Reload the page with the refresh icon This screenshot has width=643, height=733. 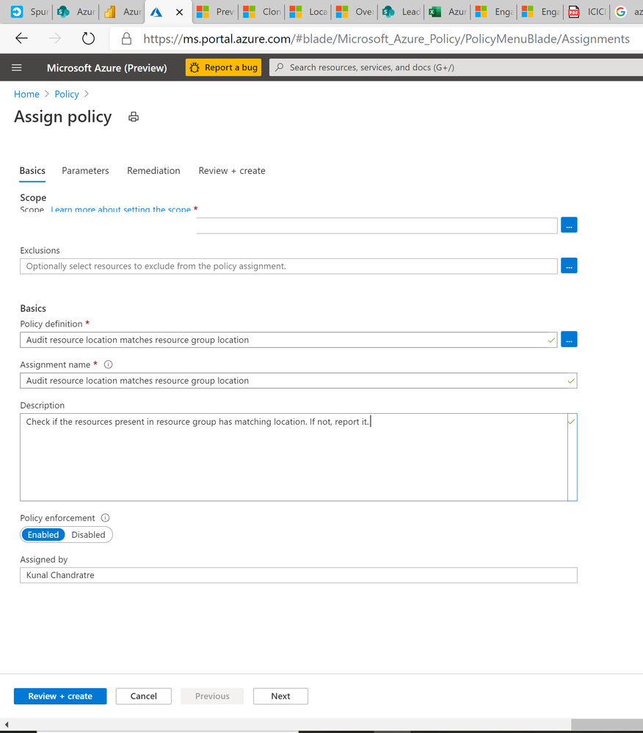[x=88, y=39]
